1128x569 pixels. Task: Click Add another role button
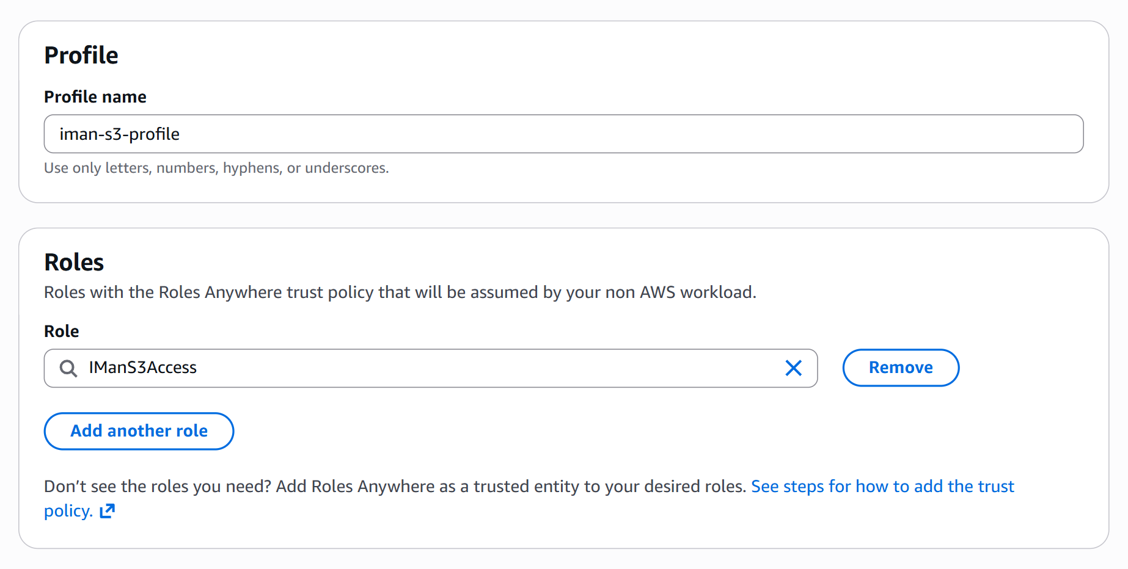click(139, 431)
